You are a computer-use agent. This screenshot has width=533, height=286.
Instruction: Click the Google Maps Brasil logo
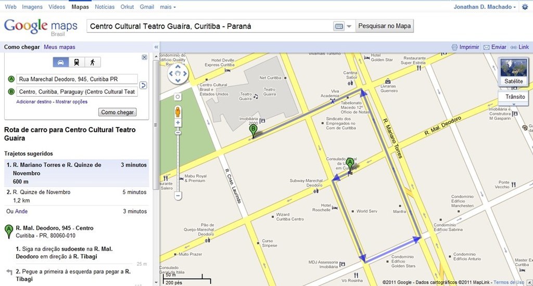(x=41, y=27)
